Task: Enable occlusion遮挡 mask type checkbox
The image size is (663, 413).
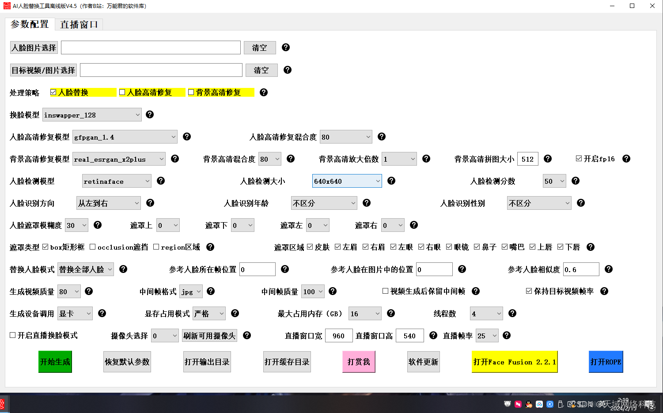Action: [x=93, y=247]
